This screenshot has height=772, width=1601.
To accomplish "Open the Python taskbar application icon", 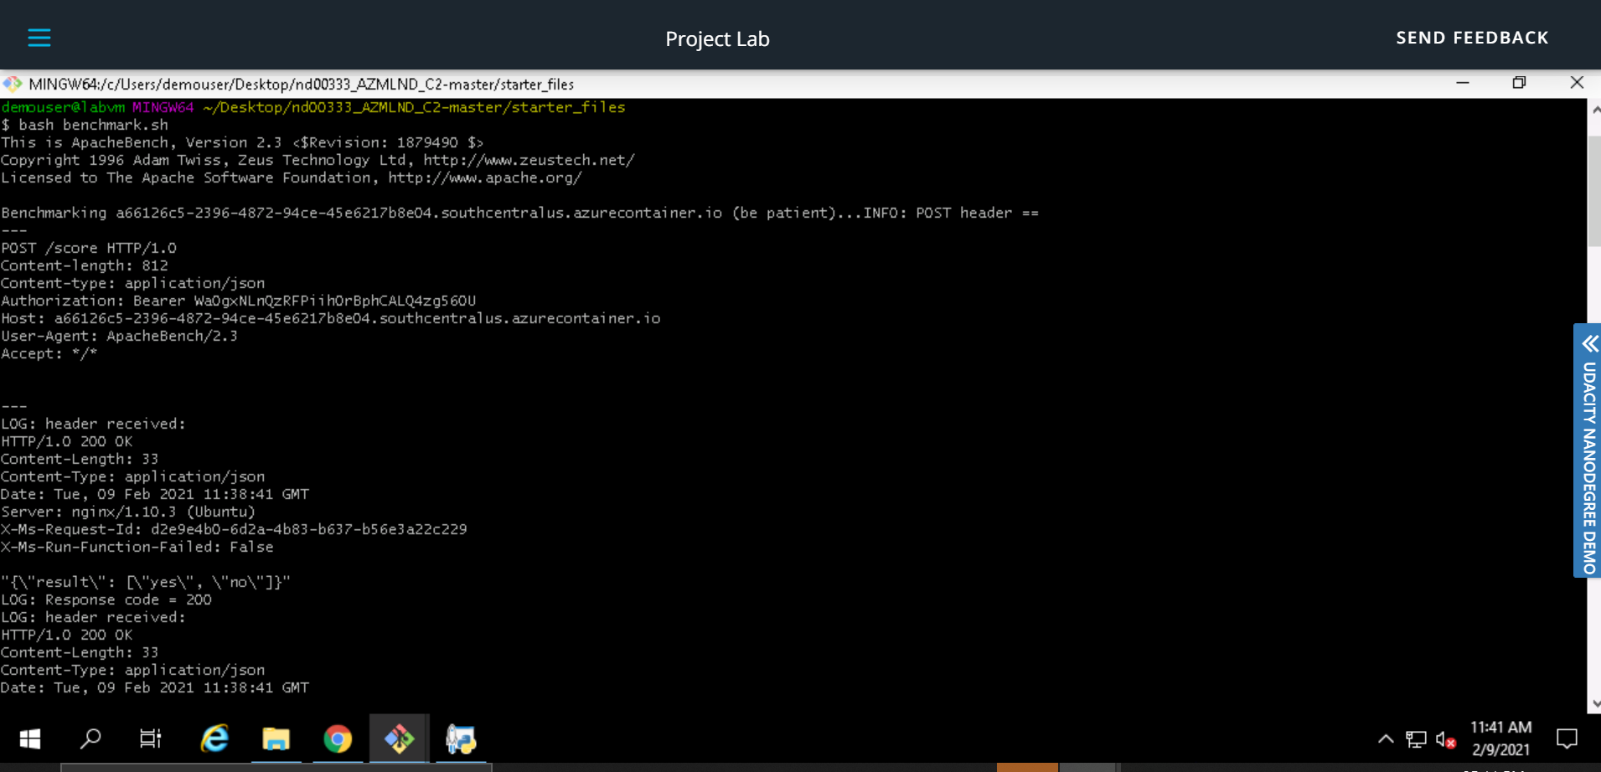I will [461, 739].
